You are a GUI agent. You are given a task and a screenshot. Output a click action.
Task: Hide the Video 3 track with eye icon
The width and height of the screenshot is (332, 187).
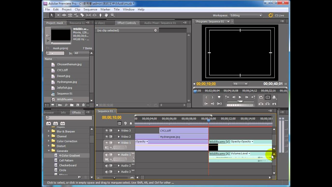pyautogui.click(x=106, y=131)
